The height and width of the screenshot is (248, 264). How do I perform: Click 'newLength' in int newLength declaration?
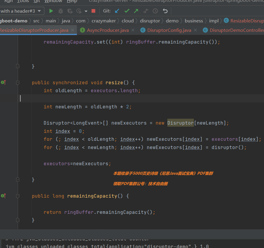pos(69,107)
